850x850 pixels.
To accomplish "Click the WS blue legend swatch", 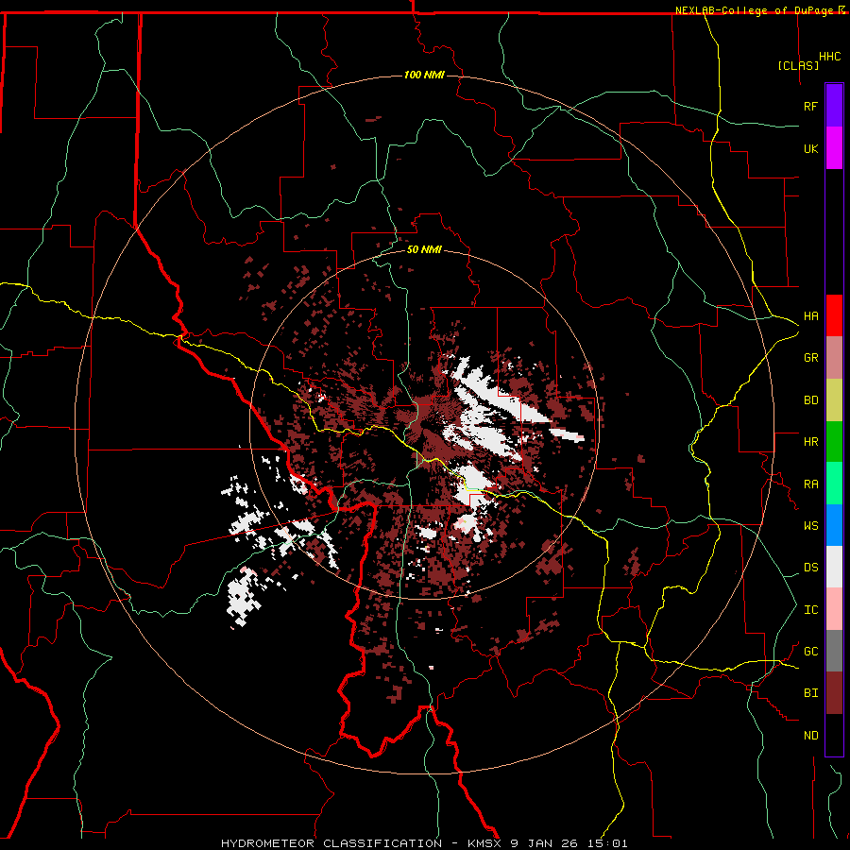I will coord(834,525).
